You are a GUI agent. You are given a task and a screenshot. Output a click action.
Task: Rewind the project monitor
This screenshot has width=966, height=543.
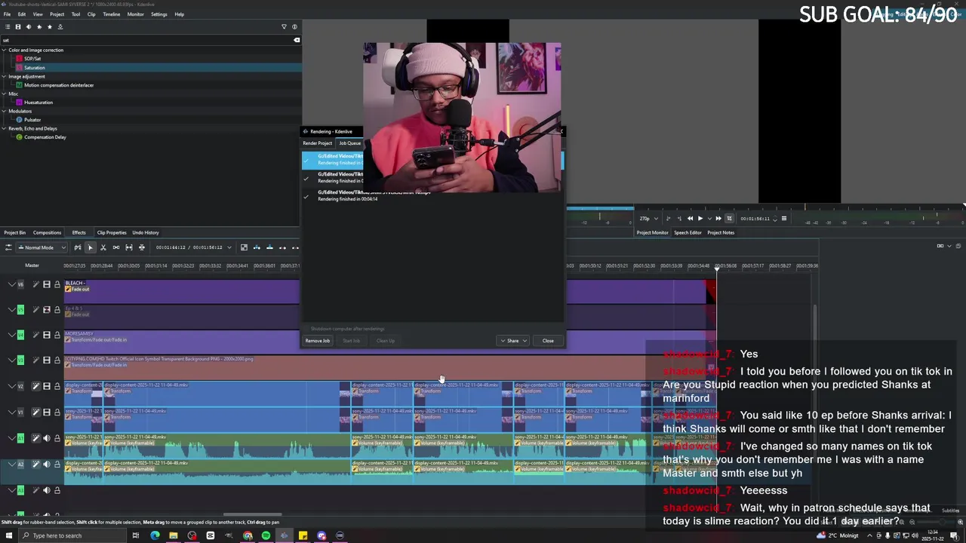point(690,219)
